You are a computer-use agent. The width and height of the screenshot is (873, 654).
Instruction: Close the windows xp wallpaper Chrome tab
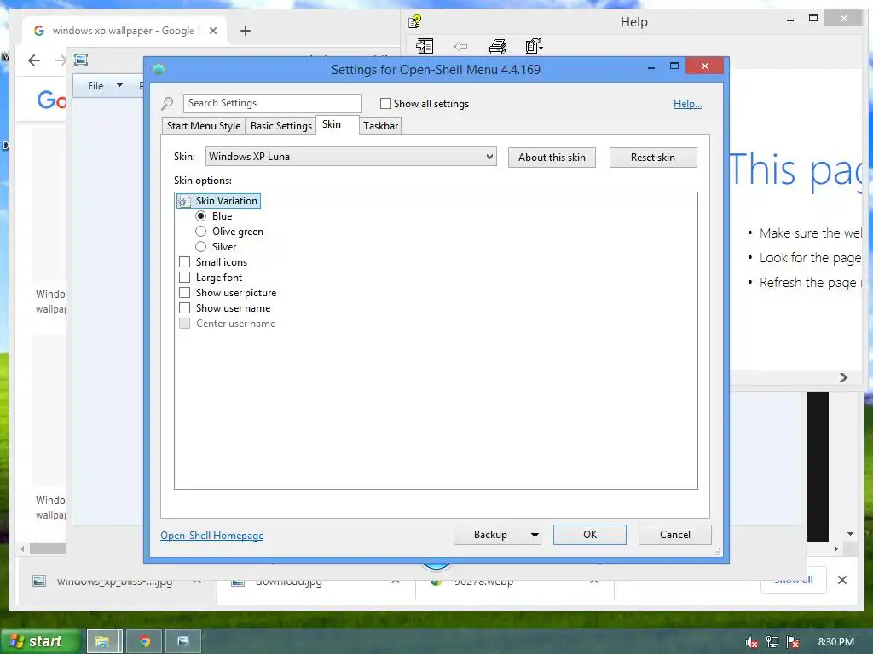tap(212, 31)
